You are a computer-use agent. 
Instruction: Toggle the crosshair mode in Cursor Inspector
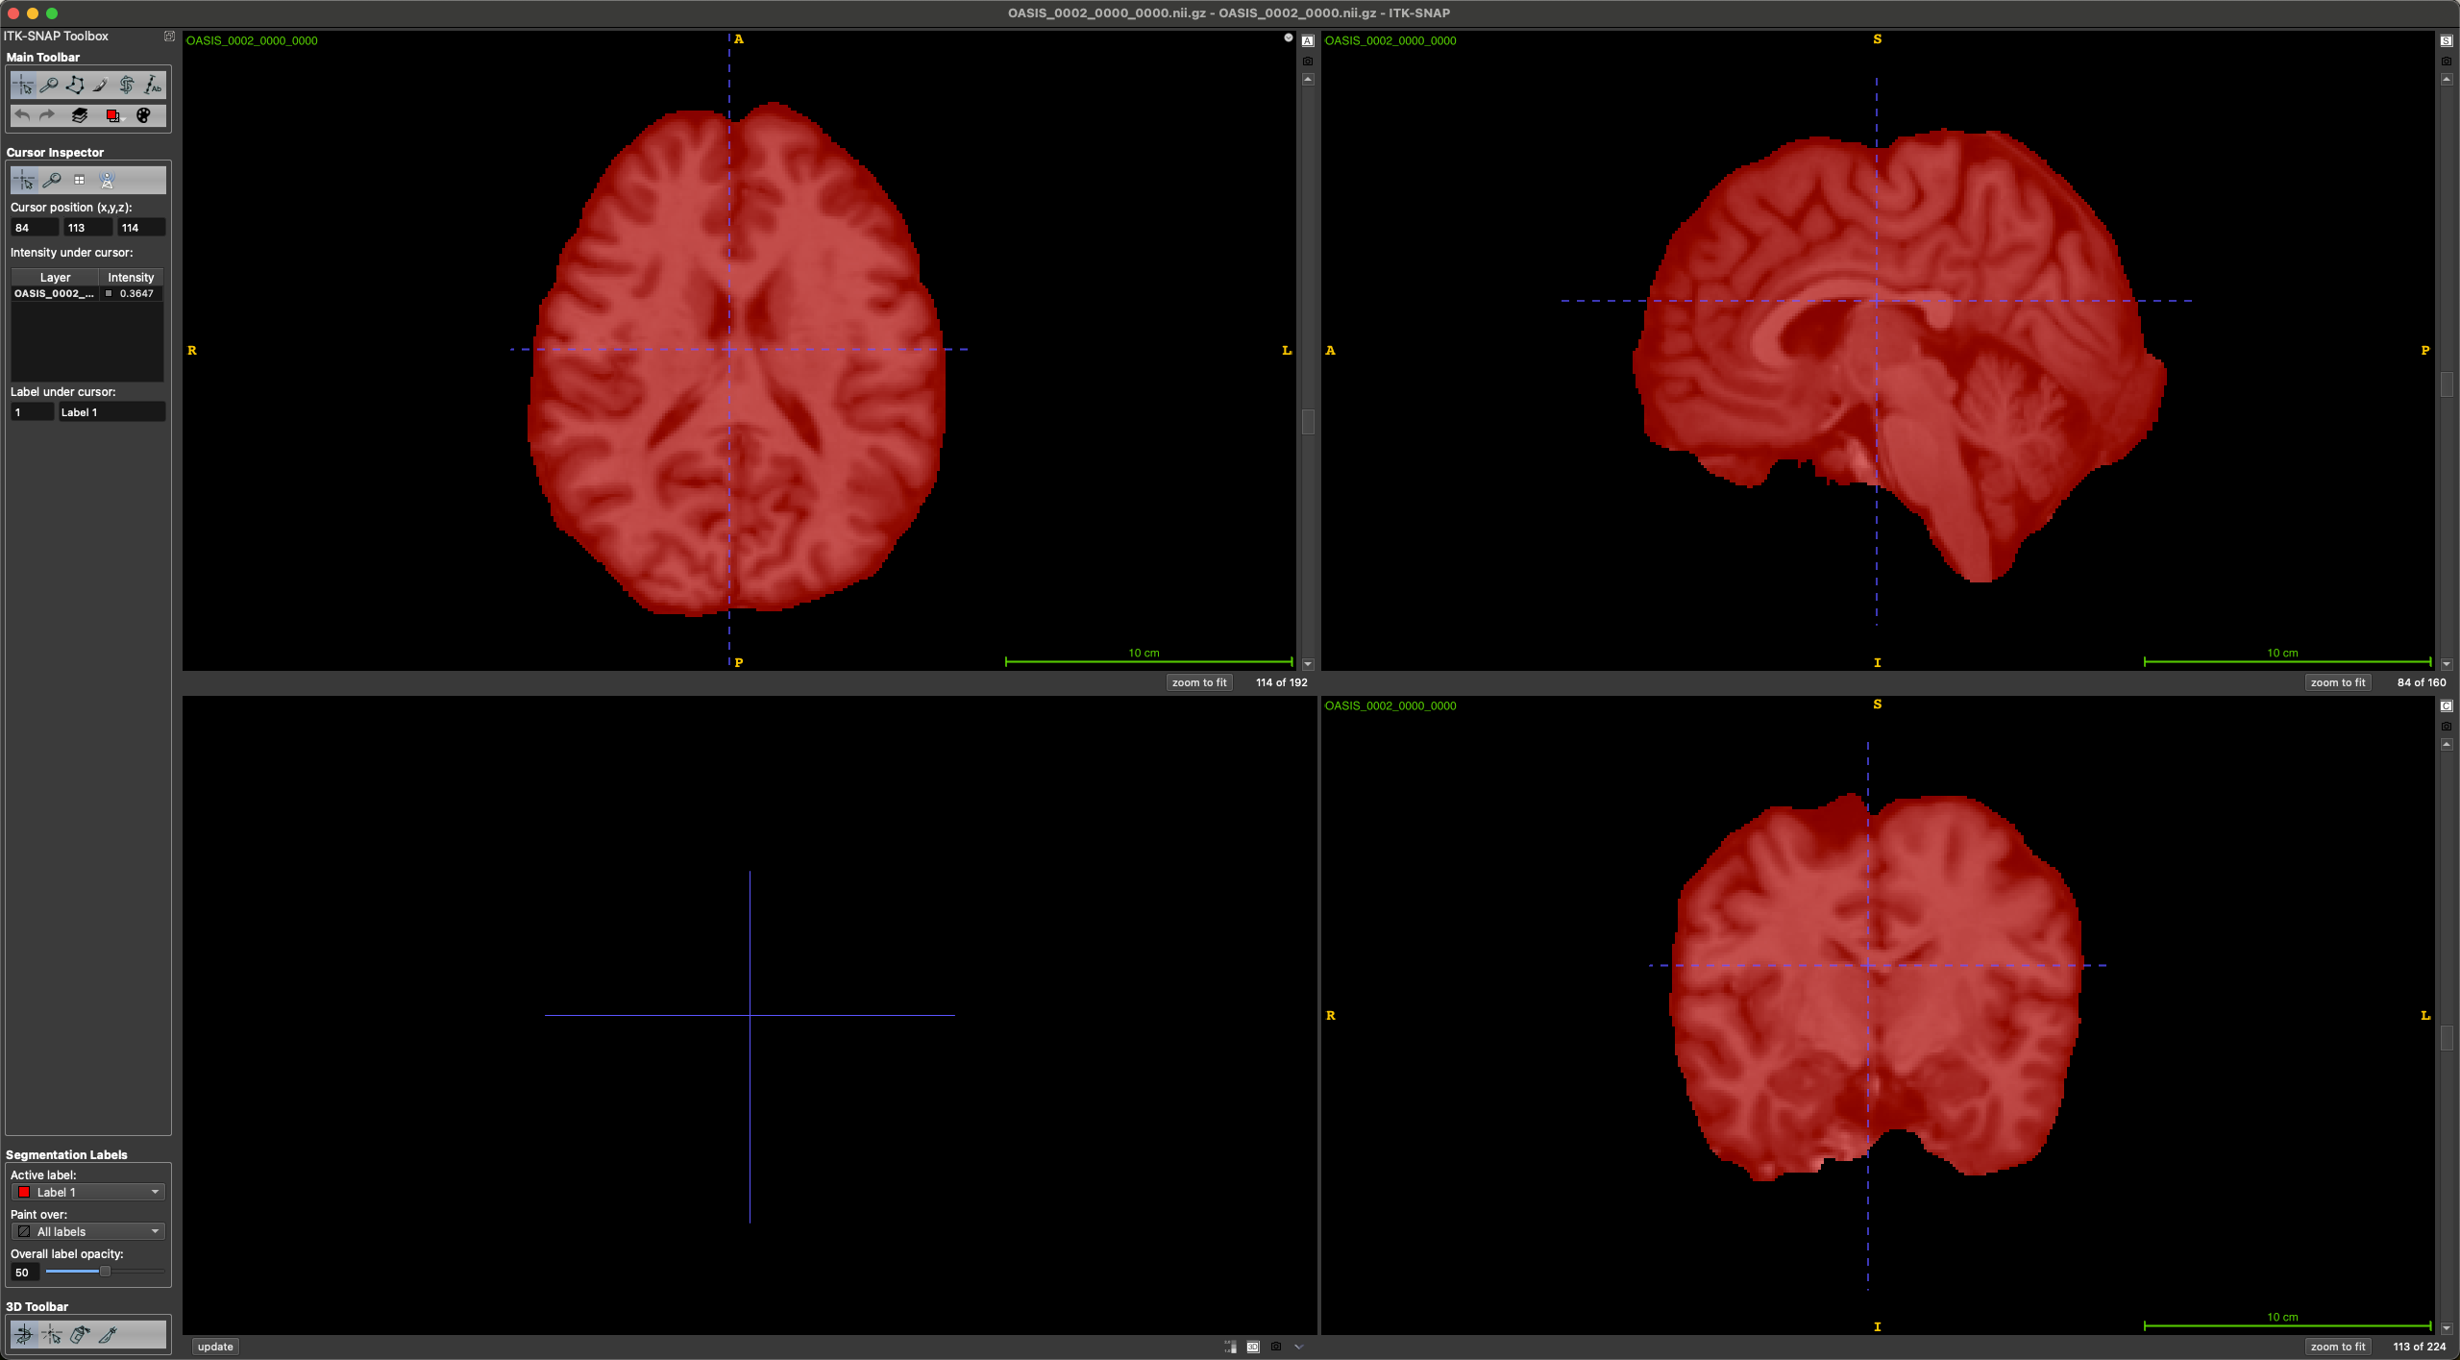(24, 180)
